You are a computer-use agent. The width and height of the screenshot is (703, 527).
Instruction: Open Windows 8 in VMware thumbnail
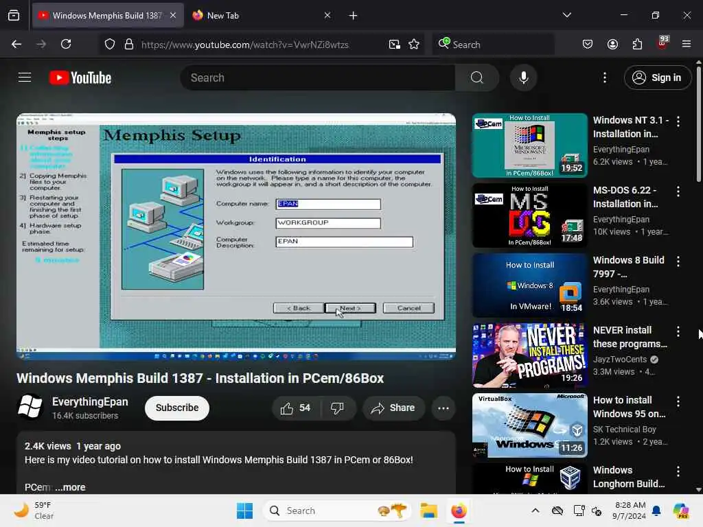pyautogui.click(x=529, y=285)
